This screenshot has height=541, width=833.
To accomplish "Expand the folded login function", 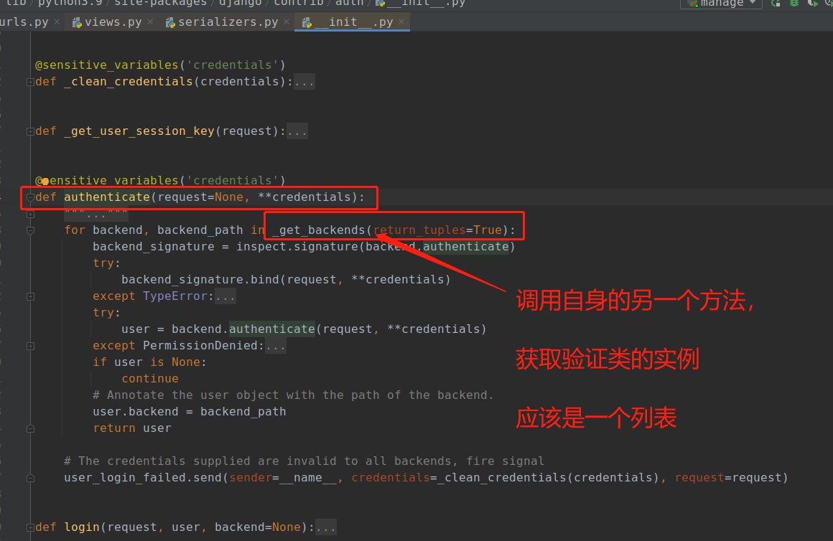I will pos(30,527).
